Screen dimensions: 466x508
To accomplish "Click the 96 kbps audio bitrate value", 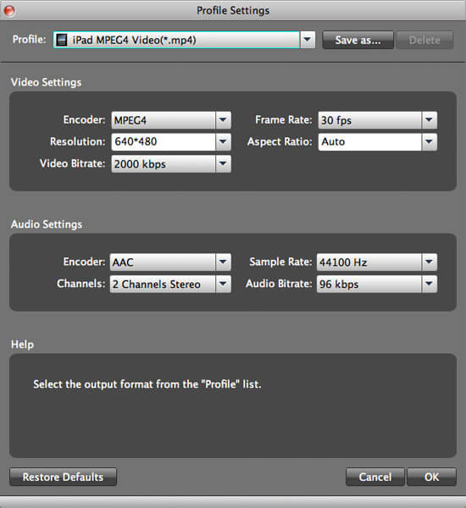I will pos(339,284).
